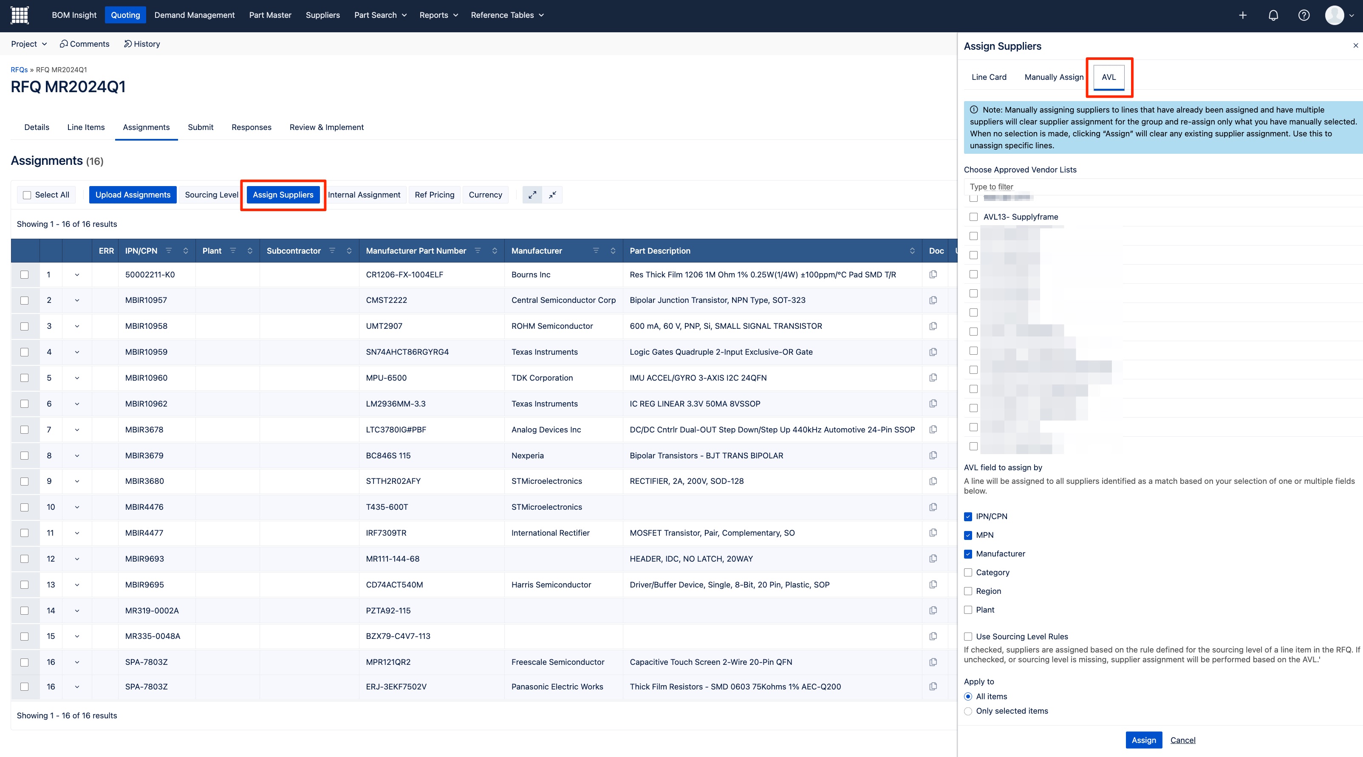This screenshot has height=757, width=1363.
Task: Click the blue Assign button
Action: click(1144, 740)
